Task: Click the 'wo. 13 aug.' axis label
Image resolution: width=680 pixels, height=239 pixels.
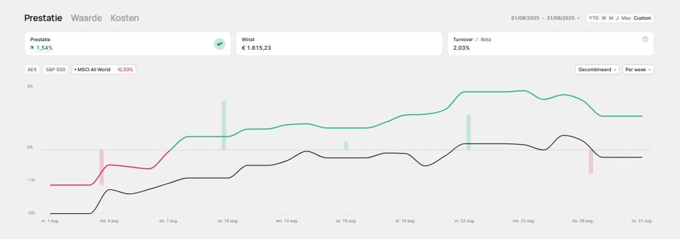Action: click(287, 221)
